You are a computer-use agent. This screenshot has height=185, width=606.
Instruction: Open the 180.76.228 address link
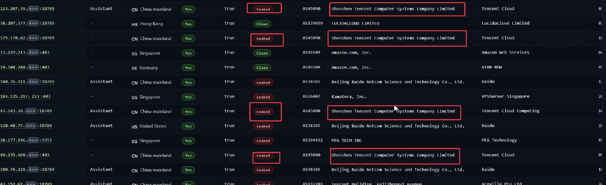click(27, 170)
